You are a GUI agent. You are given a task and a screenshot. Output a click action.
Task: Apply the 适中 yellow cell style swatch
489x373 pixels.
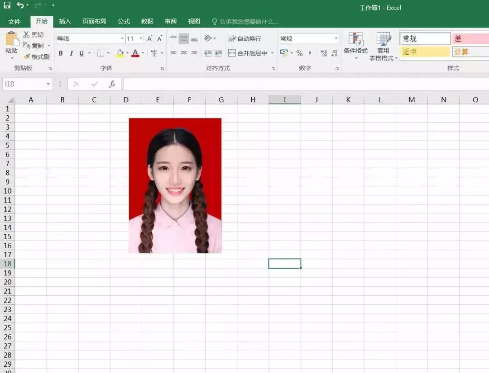tap(425, 52)
